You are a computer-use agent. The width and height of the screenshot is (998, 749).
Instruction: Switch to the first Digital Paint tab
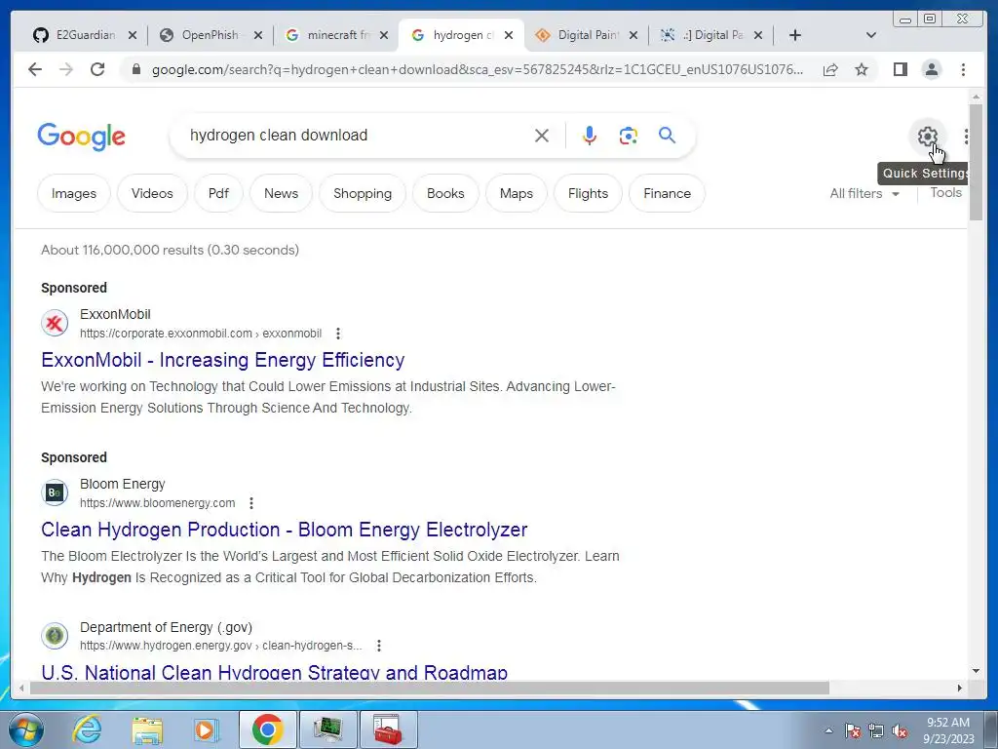click(x=586, y=35)
